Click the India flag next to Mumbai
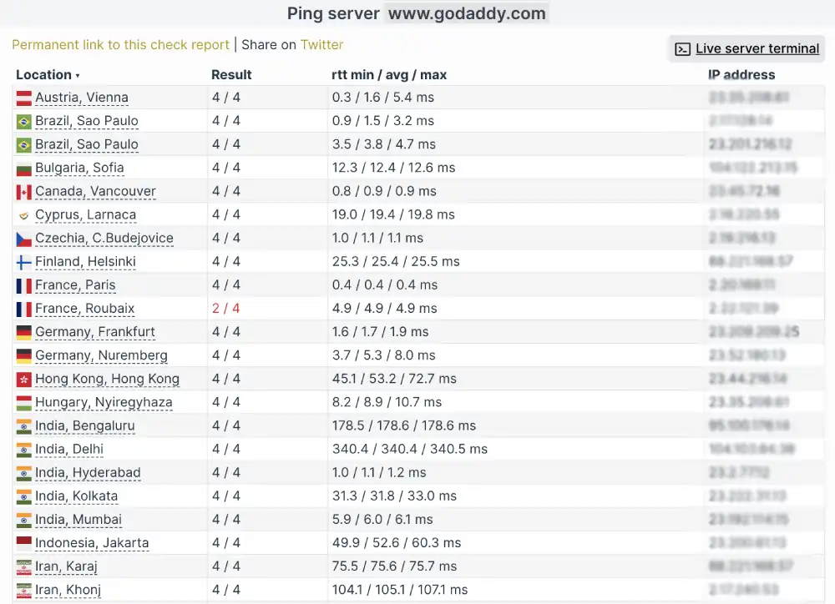 [23, 519]
